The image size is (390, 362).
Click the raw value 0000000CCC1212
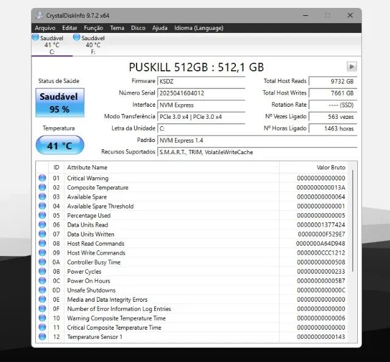click(x=321, y=253)
